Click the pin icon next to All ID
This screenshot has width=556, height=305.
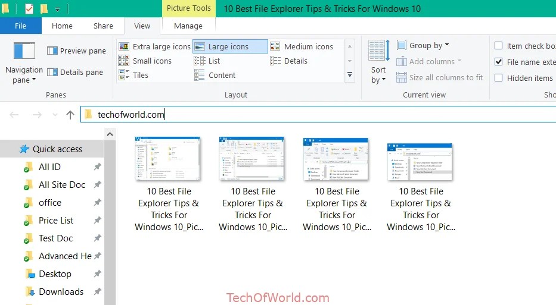click(97, 166)
